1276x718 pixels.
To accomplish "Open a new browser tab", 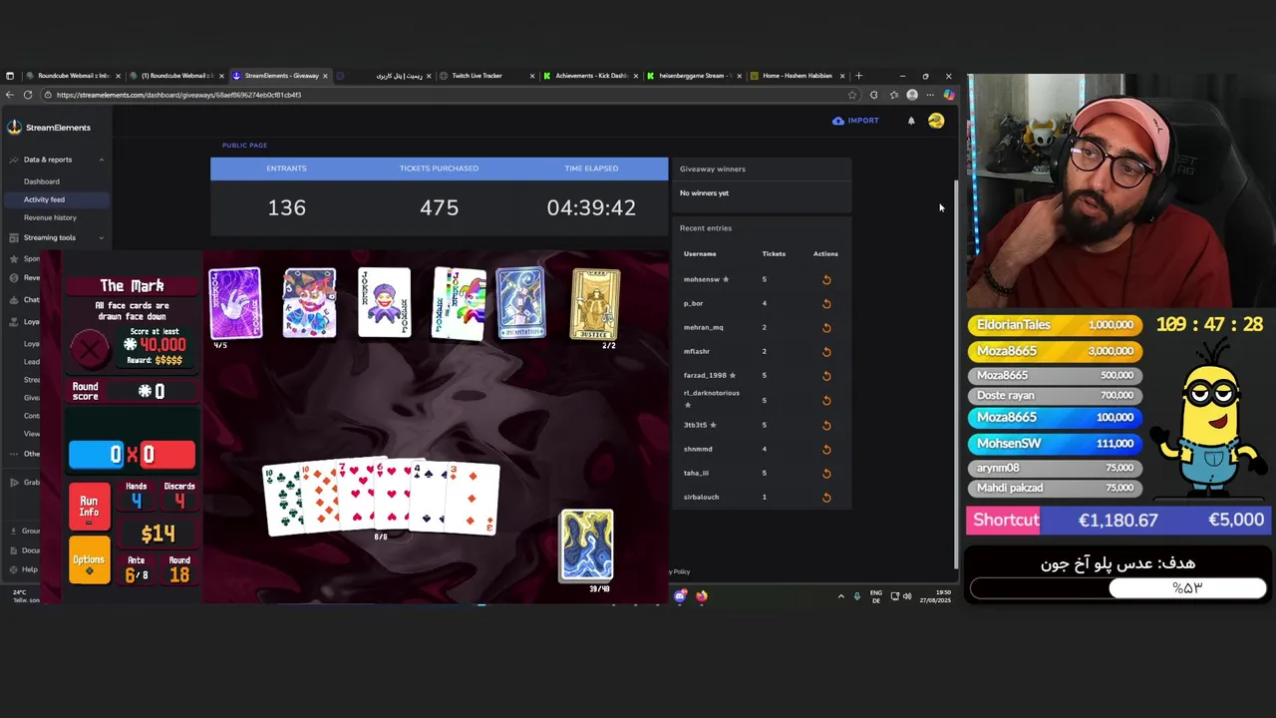I will [858, 76].
